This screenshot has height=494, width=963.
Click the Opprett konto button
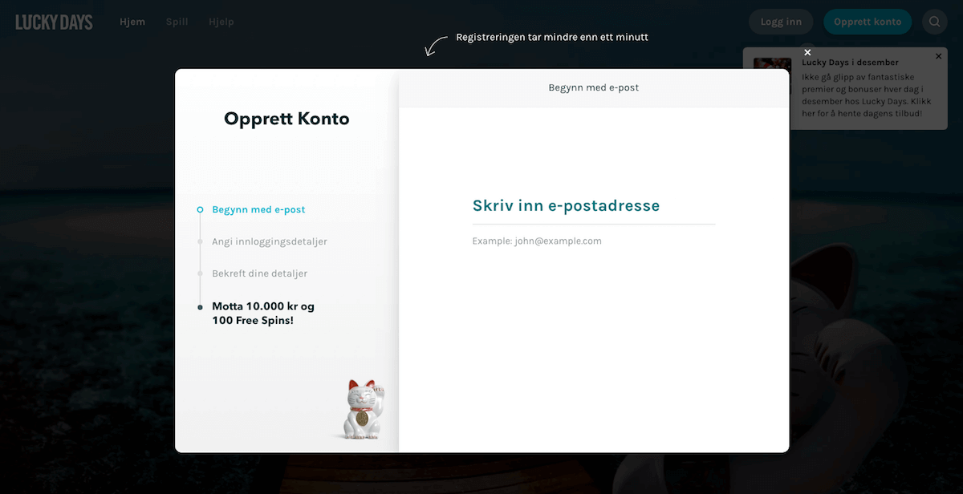pos(868,22)
